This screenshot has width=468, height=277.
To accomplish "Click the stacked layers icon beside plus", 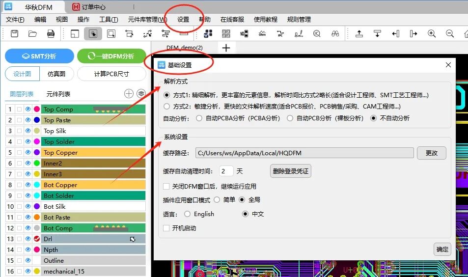I will (141, 94).
